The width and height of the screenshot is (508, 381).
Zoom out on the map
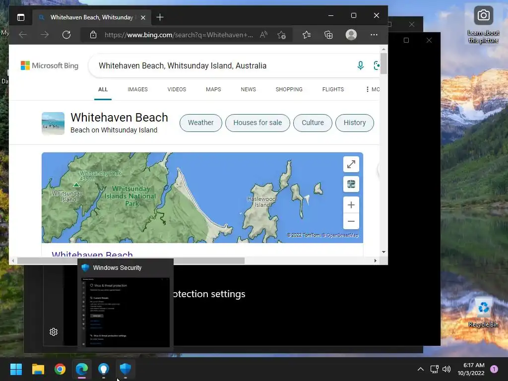click(x=351, y=221)
